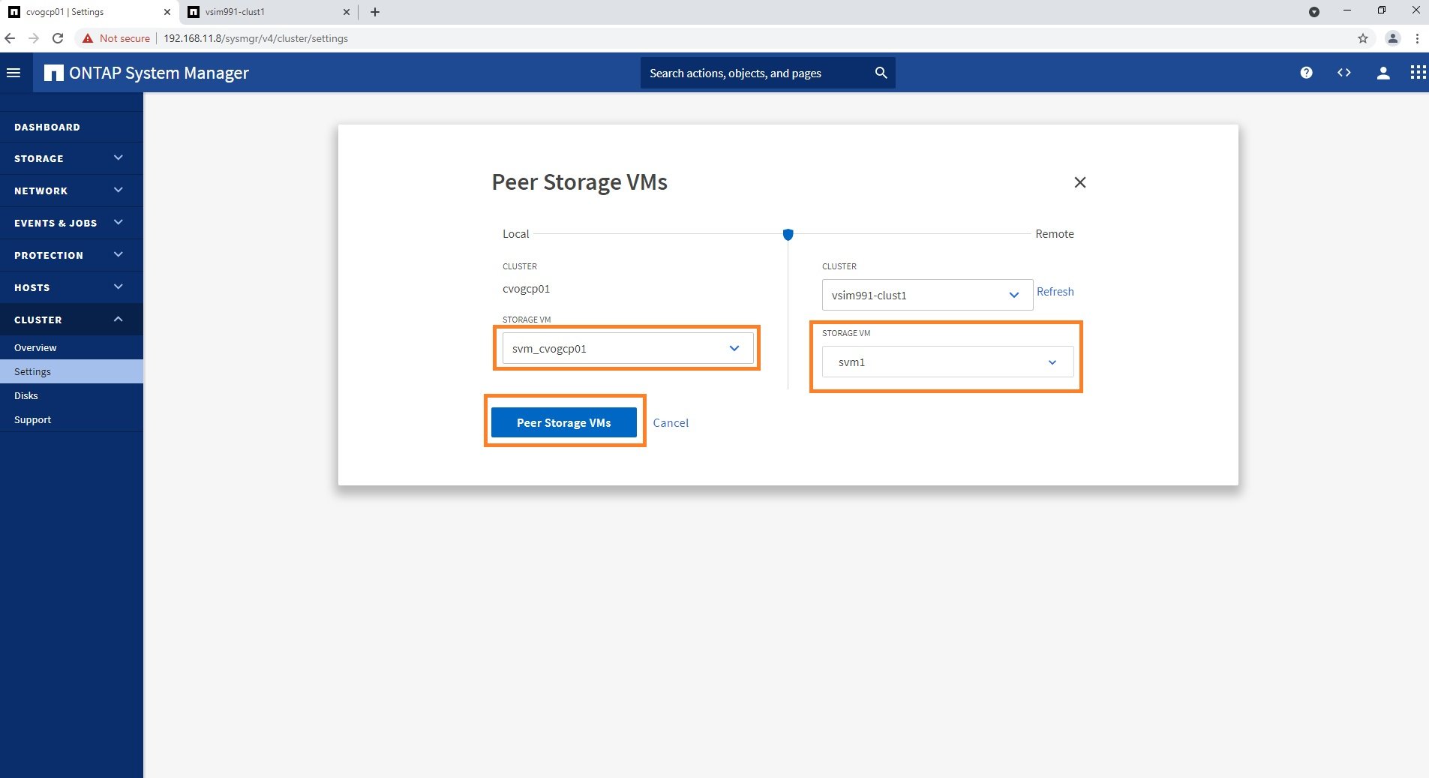The width and height of the screenshot is (1429, 778).
Task: Click the help question mark icon
Action: pyautogui.click(x=1306, y=73)
